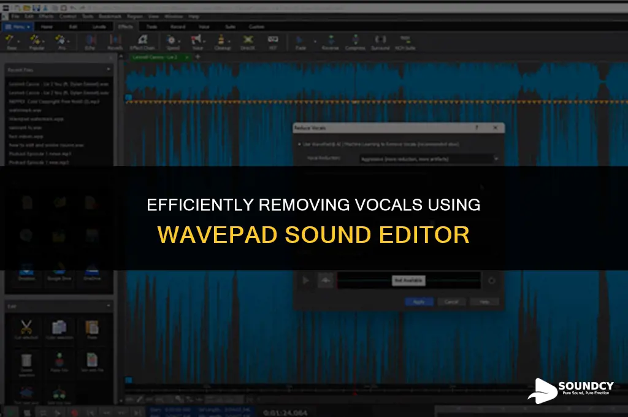The image size is (628, 417).
Task: Expand the Basic effects dropdown arrow
Action: click(x=18, y=41)
